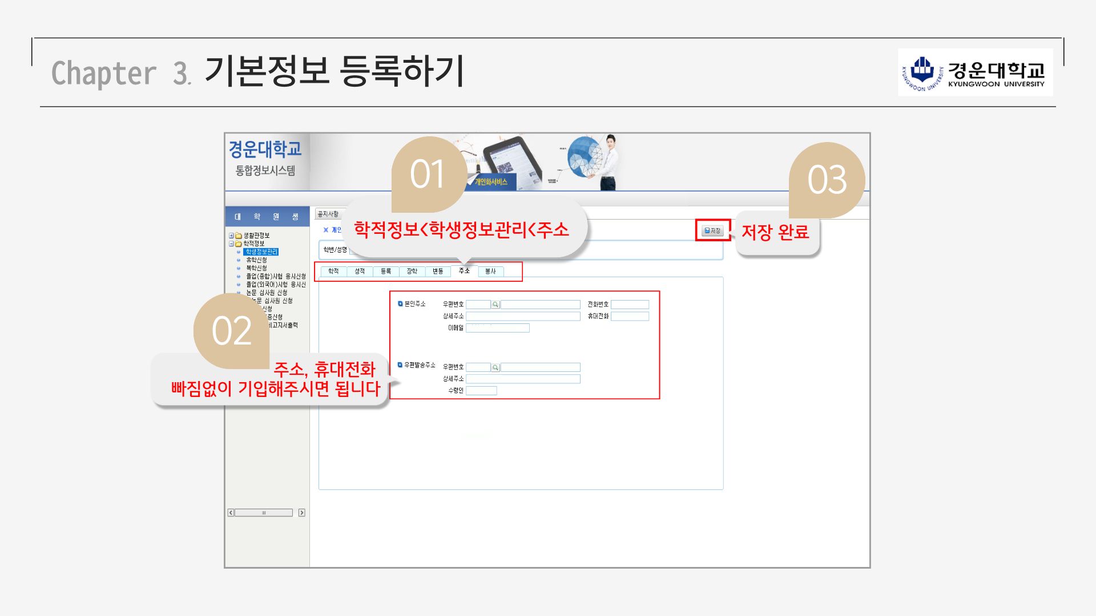Click the 개인화서비스 banner menu
The height and width of the screenshot is (616, 1096).
pos(490,182)
